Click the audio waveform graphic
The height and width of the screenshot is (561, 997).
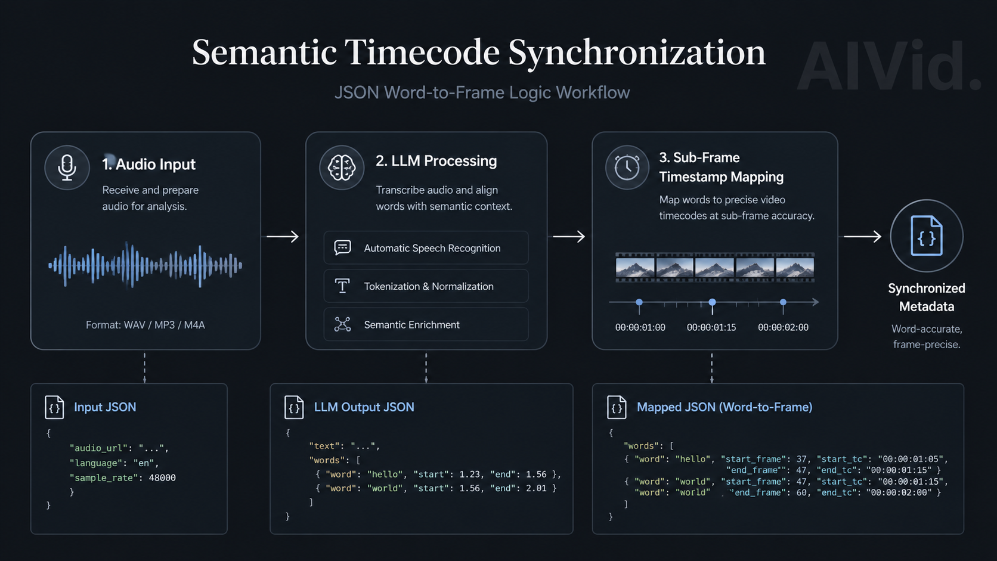click(145, 265)
